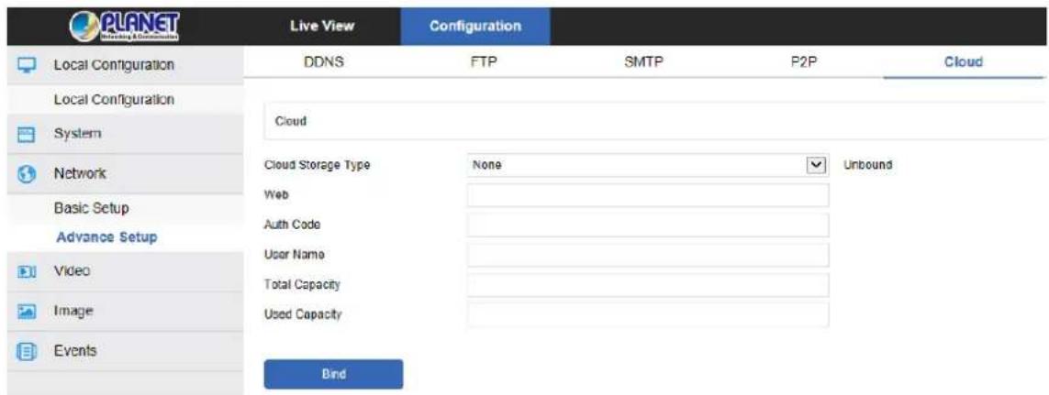Click the Cloud section heading
The image size is (1049, 395).
click(291, 122)
